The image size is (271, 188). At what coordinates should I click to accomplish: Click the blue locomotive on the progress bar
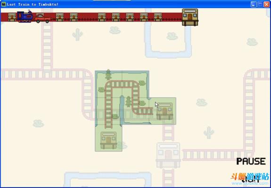[25, 16]
